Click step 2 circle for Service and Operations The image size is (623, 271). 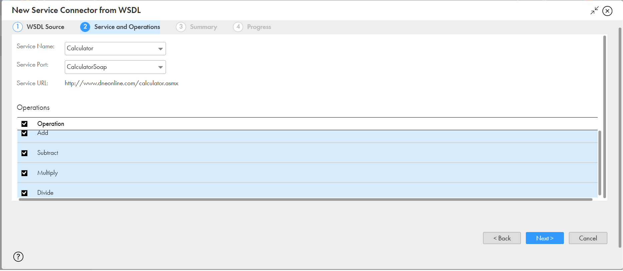click(85, 27)
